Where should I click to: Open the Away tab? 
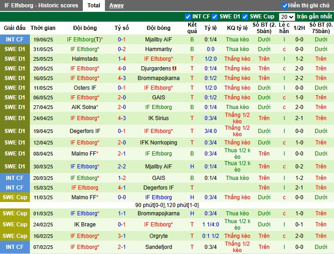[x=116, y=6]
